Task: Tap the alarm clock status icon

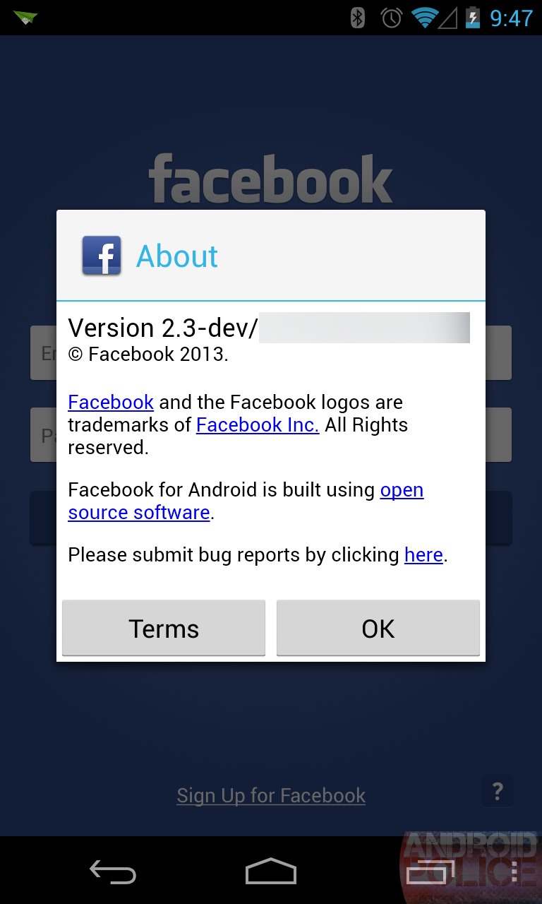Action: click(392, 18)
